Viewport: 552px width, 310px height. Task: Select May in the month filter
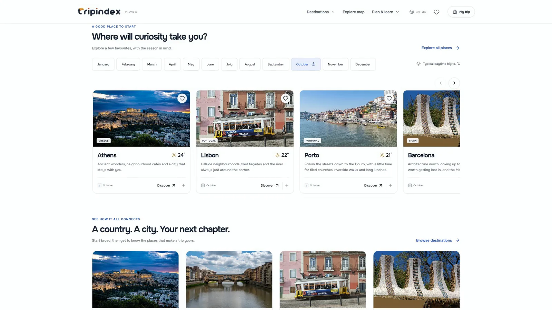tap(191, 64)
